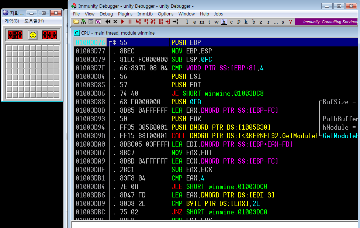Click Minesweeper smiley face reset button
The image size is (360, 228).
(x=33, y=35)
